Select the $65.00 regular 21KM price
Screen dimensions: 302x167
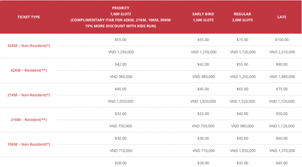click(x=242, y=89)
